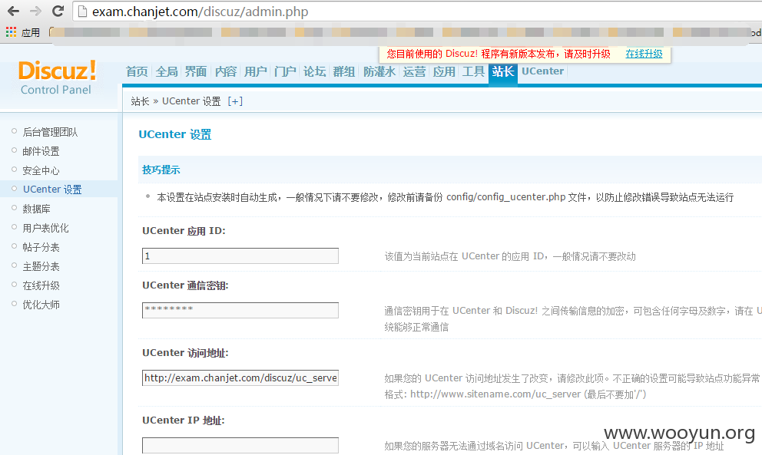Click 站长 in the breadcrumb trail
Viewport: 762px width, 455px height.
coord(140,101)
